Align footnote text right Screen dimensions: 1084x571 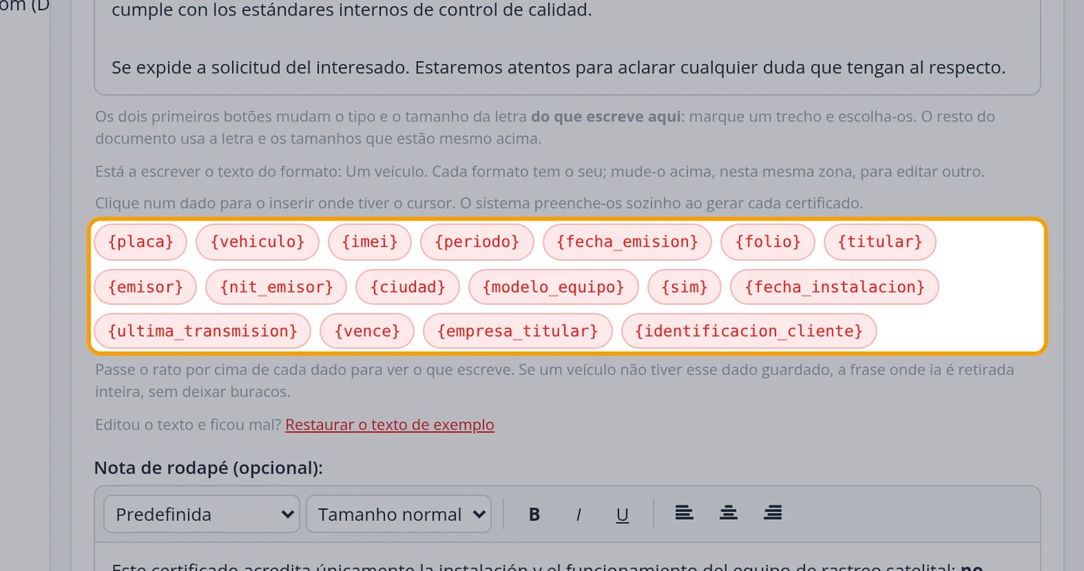(x=772, y=513)
